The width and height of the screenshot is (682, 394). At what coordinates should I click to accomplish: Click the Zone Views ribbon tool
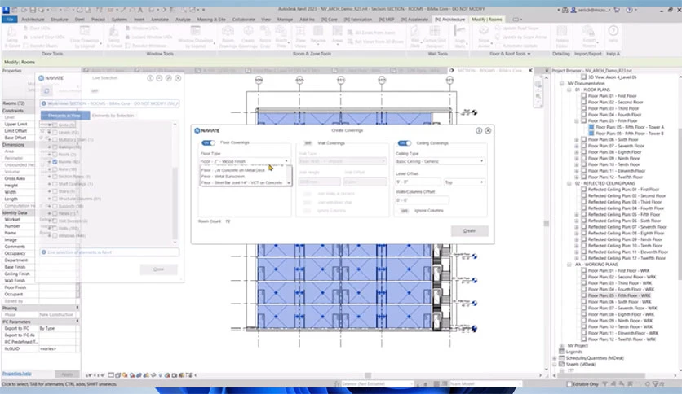(x=300, y=35)
